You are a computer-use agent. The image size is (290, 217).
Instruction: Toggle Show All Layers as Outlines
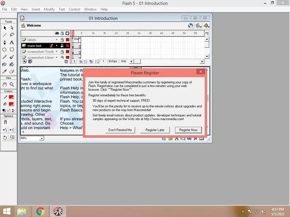pos(67,33)
